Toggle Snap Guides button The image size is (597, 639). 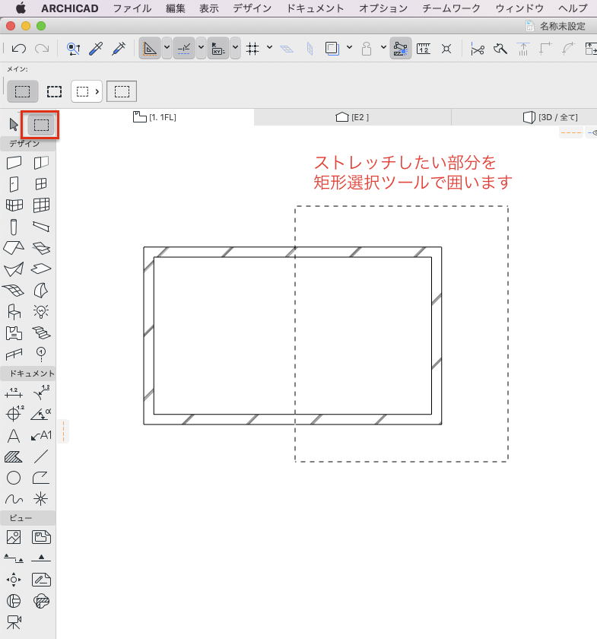click(x=184, y=49)
